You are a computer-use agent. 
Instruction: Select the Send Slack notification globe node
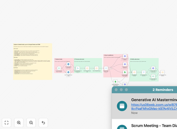coord(153,68)
